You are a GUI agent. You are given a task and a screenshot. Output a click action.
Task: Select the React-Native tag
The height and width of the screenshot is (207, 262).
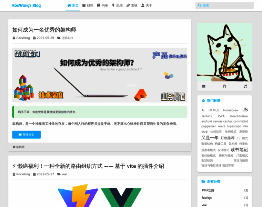point(239,116)
